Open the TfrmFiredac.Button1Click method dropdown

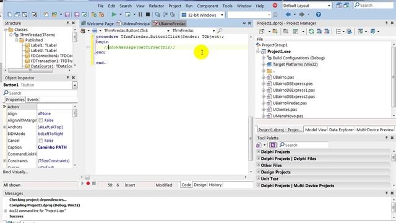tap(168, 30)
